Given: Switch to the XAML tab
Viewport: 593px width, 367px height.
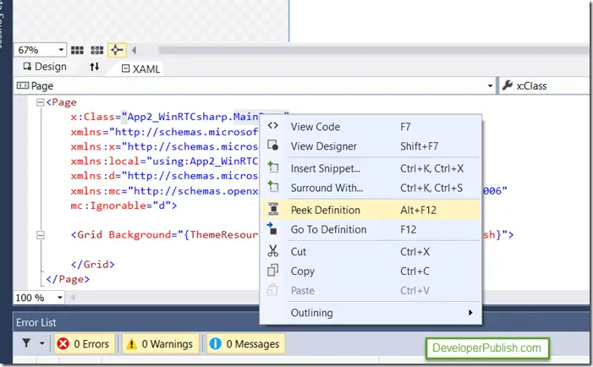Looking at the screenshot, I should coord(140,69).
